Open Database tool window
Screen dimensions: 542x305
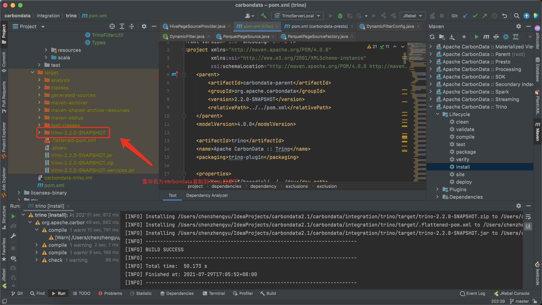(538, 70)
